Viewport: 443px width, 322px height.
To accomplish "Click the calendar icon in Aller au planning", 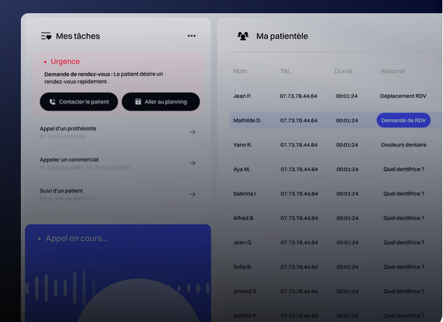I will (138, 102).
